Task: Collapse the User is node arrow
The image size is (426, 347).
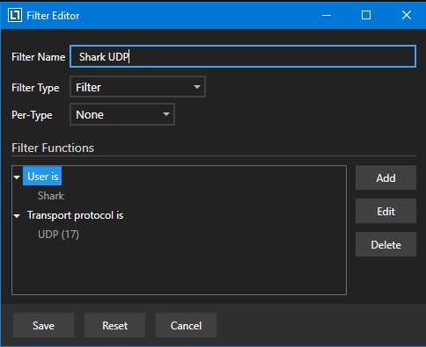Action: pyautogui.click(x=17, y=177)
